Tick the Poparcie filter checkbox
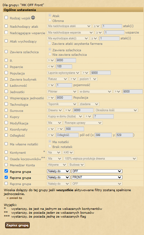Image resolution: width=144 pixels, height=235 pixels. tap(6, 66)
